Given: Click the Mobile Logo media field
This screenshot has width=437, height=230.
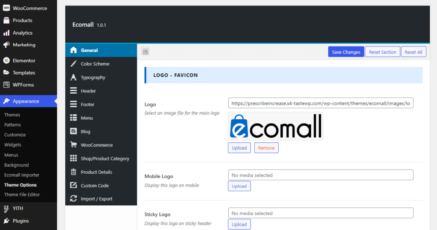Looking at the screenshot, I should pyautogui.click(x=320, y=175).
